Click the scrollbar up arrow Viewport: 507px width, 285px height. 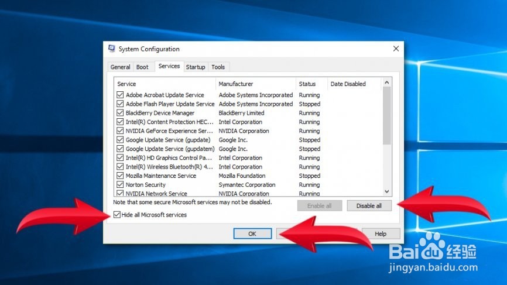(387, 83)
